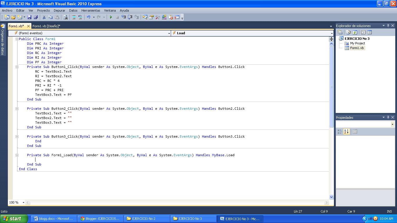Switch Propiedades panel to alphabetical sorting

click(346, 132)
